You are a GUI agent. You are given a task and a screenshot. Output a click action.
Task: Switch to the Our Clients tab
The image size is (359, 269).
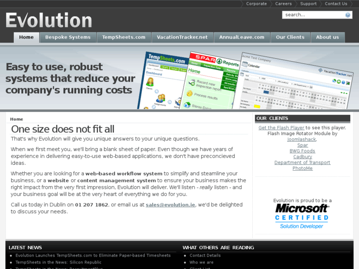coord(290,38)
